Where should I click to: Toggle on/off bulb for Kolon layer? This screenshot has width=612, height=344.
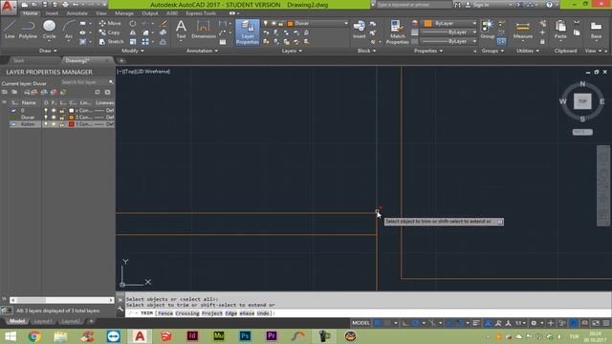pos(46,124)
